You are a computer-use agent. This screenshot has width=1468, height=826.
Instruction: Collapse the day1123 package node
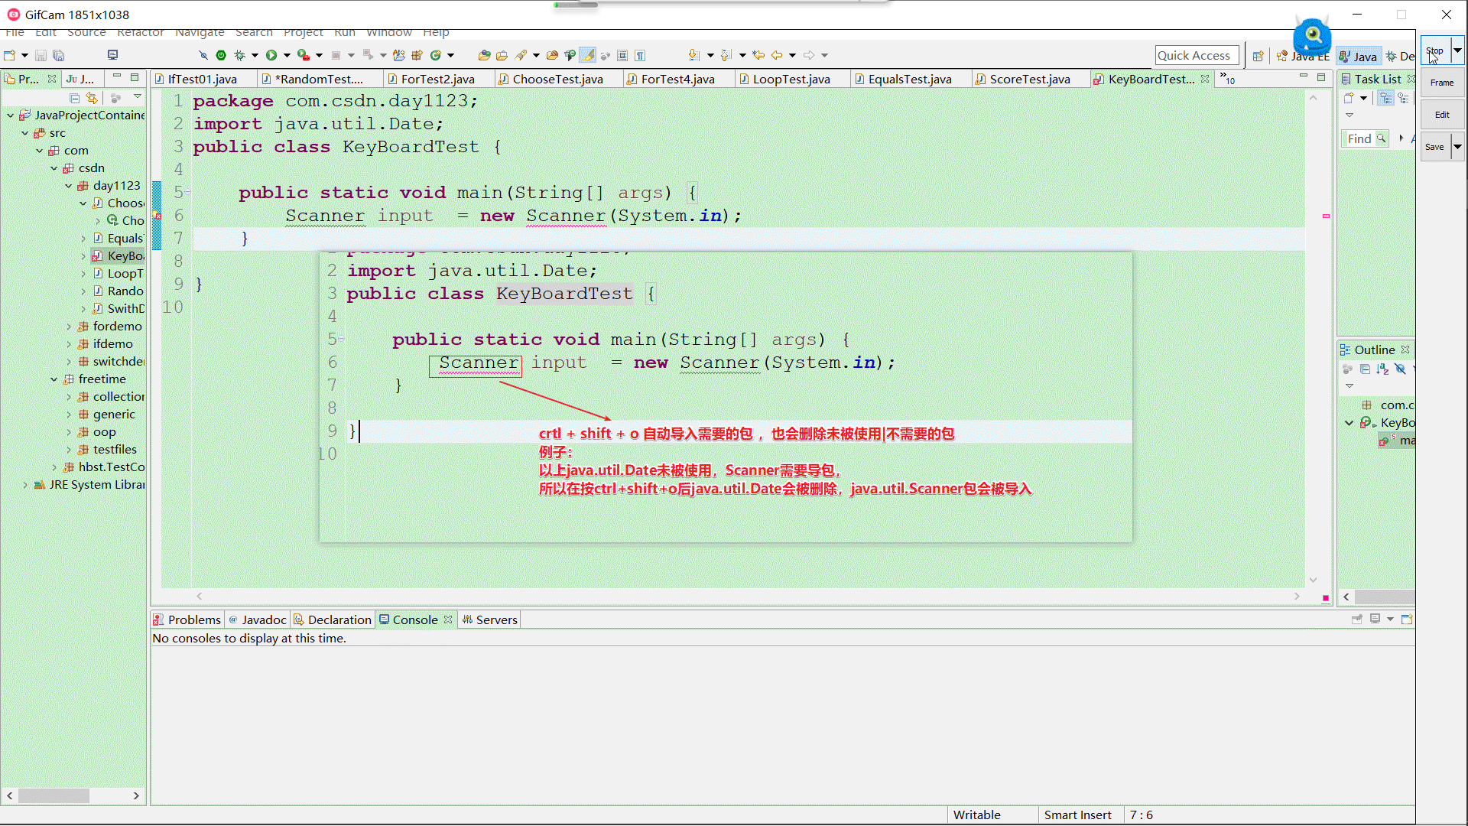coord(68,186)
